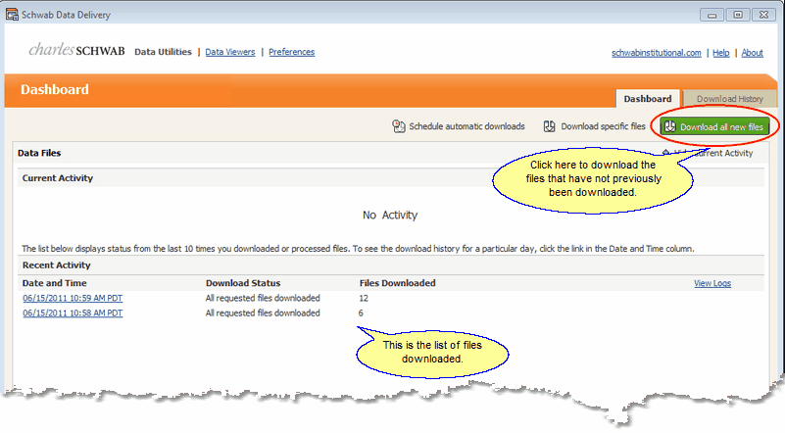The image size is (785, 433).
Task: Click the Date and Time column header
Action: [x=54, y=283]
